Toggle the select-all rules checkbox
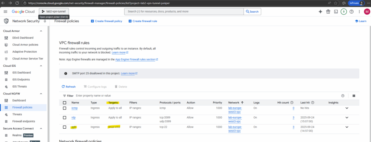Viewport: 371px width, 142px height. click(x=64, y=103)
